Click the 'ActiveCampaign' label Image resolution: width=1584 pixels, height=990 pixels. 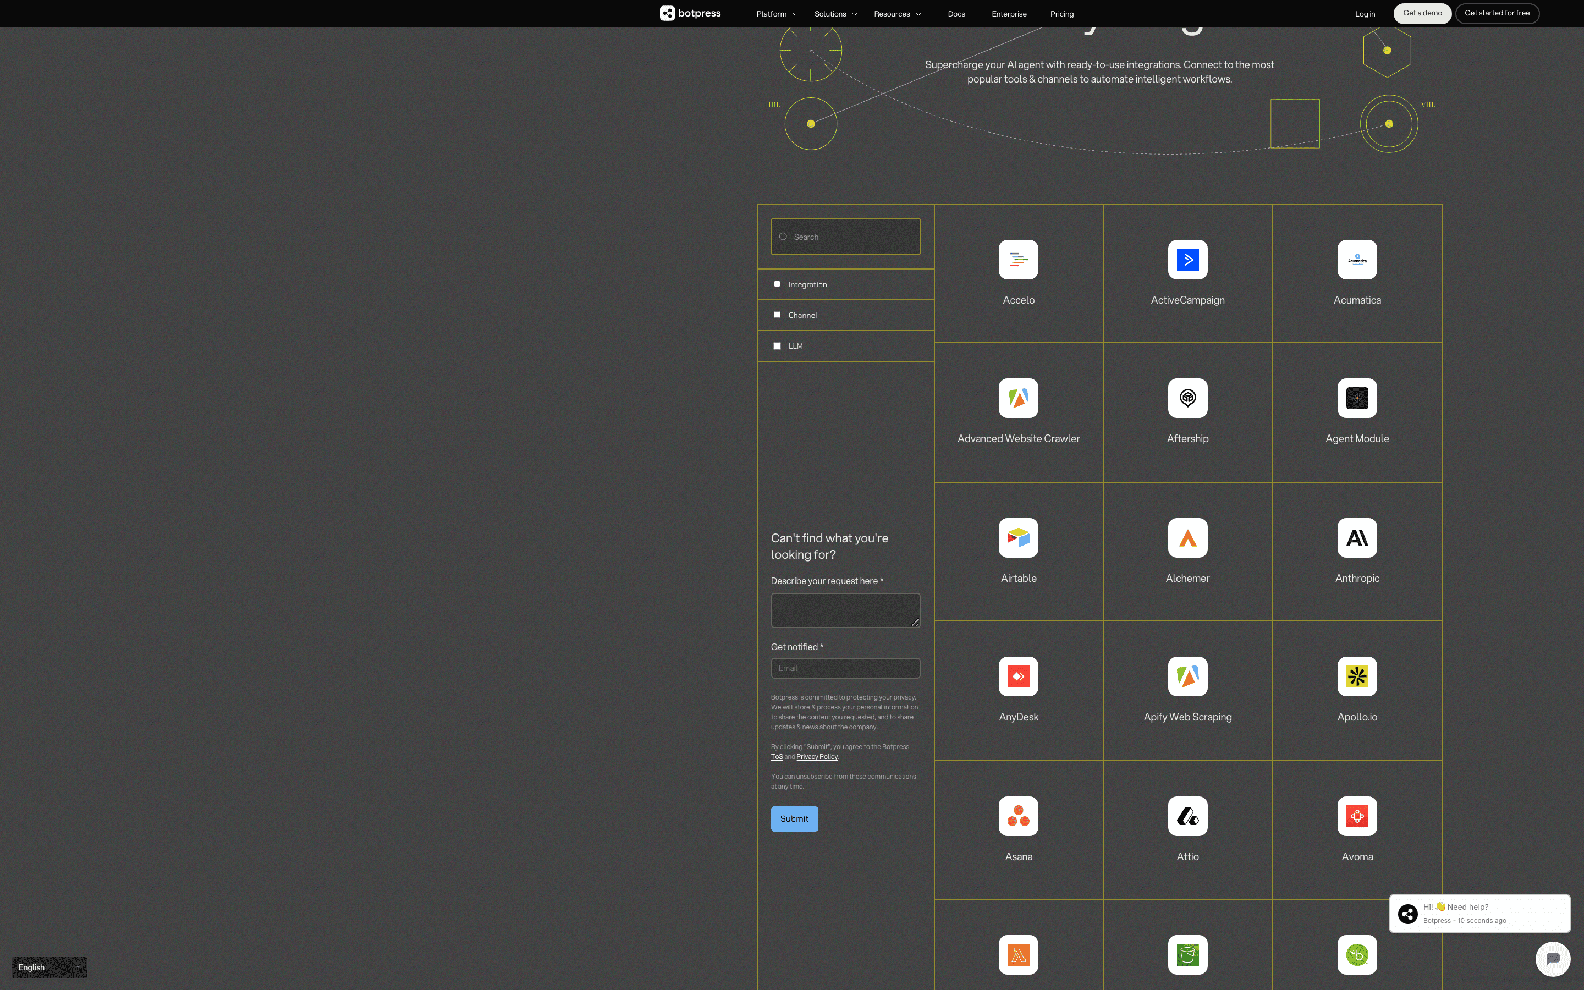click(x=1187, y=300)
